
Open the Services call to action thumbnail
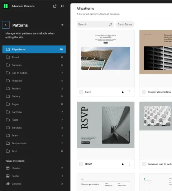(x=156, y=130)
